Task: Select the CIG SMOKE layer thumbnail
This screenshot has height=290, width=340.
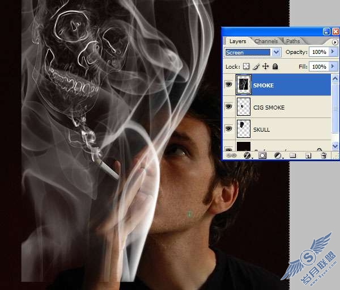Action: pyautogui.click(x=244, y=107)
